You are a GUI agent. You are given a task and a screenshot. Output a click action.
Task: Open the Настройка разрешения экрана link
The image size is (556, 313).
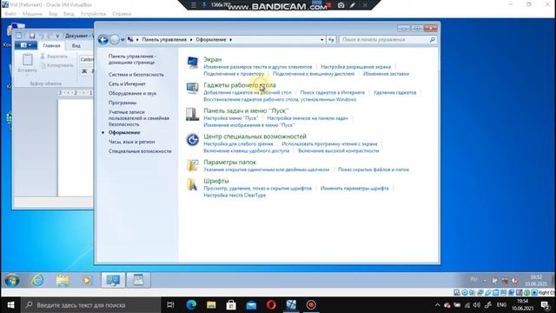pyautogui.click(x=355, y=67)
